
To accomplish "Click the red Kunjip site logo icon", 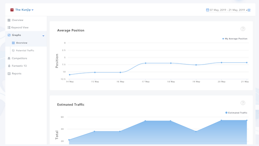I will click(x=12, y=10).
